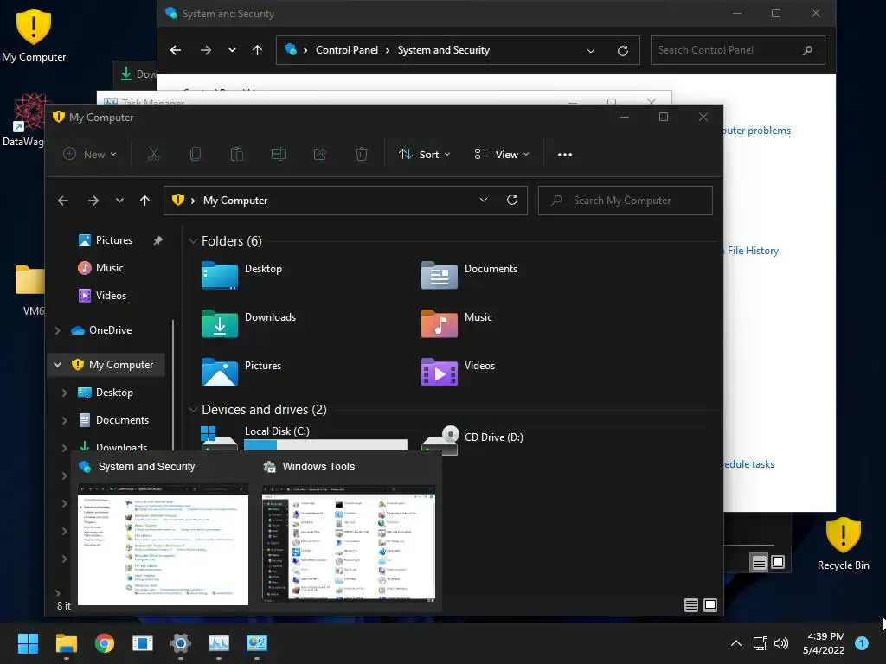Open the New dropdown menu
This screenshot has height=664, width=886.
click(90, 154)
